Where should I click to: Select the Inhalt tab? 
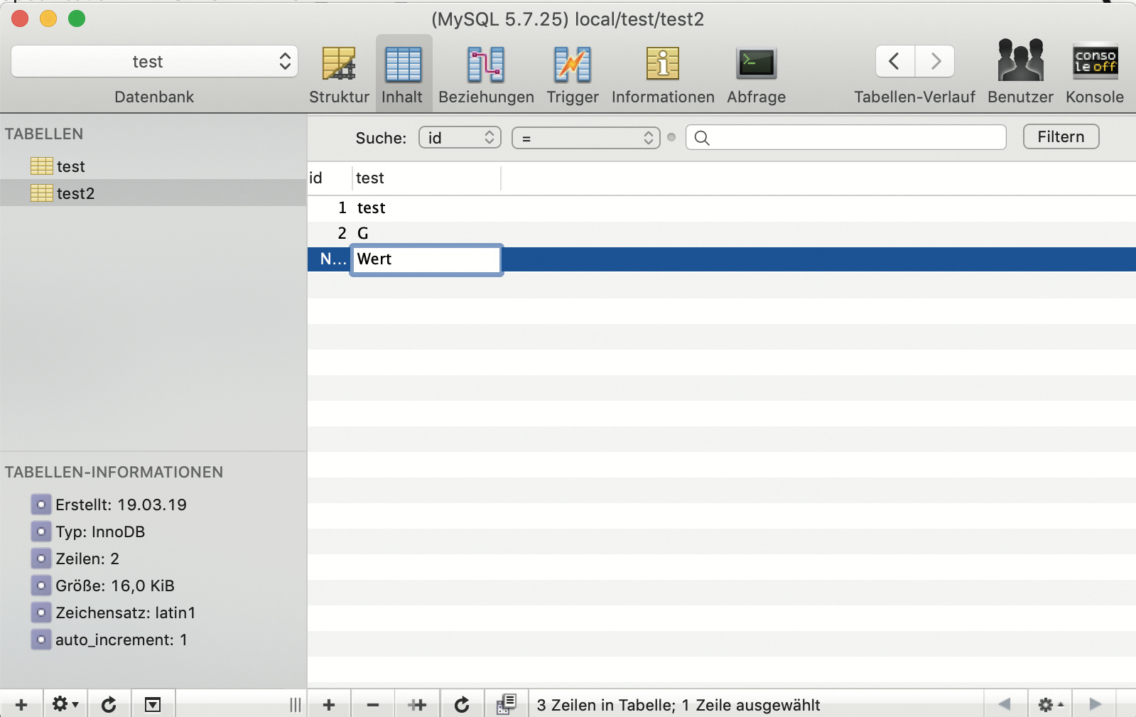tap(403, 74)
